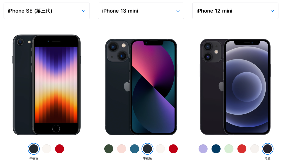This screenshot has width=281, height=166.
Task: Choose blue color for iPhone 13 mini
Action: [x=135, y=149]
